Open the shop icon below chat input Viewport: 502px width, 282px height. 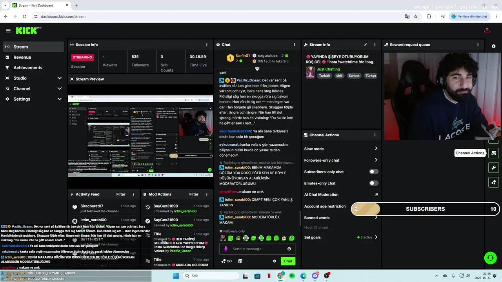pos(240,261)
